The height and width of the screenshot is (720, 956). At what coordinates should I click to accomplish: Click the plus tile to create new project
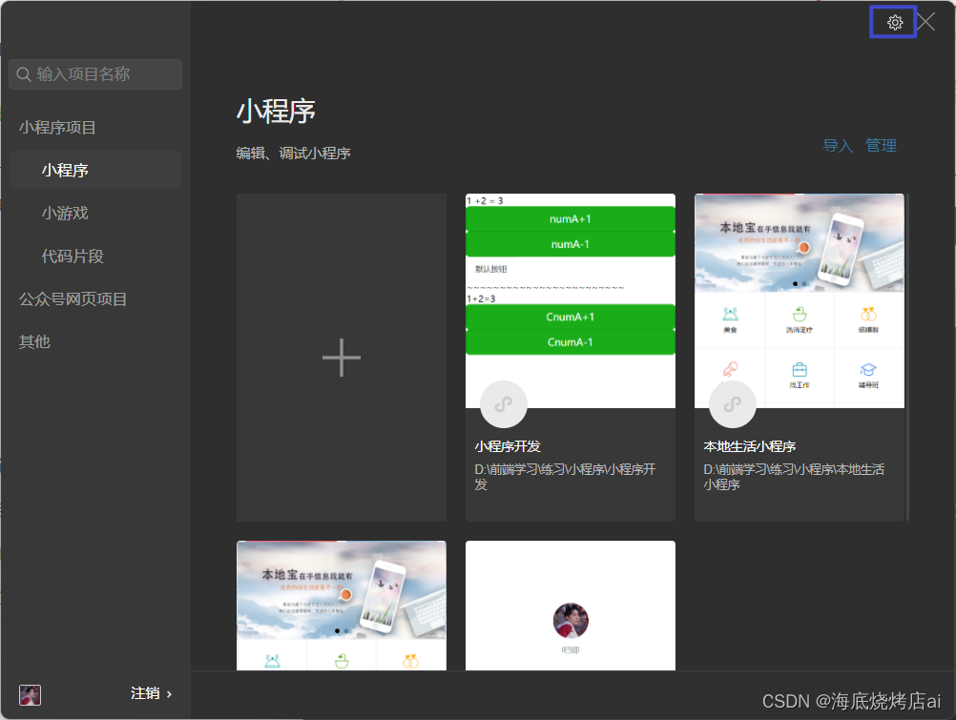[341, 357]
